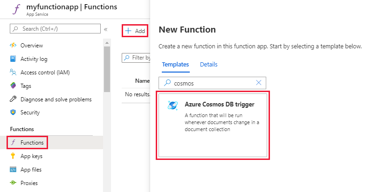This screenshot has height=192, width=380.
Task: Select the Templates tab
Action: click(x=175, y=65)
